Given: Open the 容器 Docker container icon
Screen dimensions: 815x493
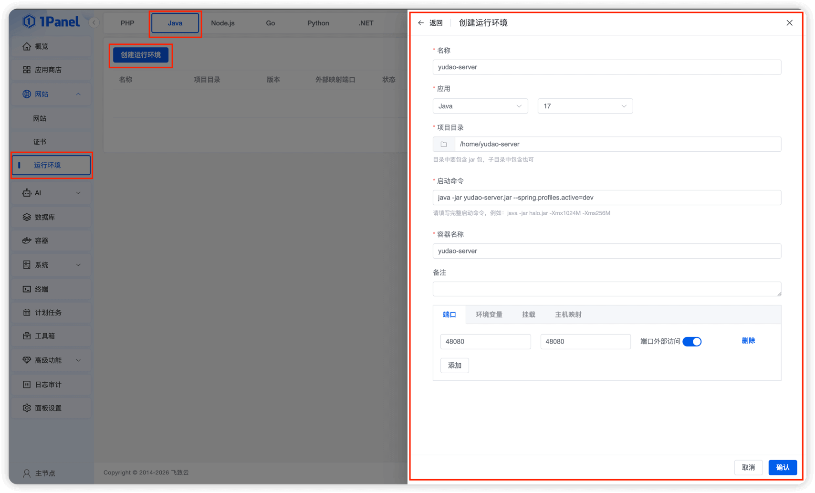Looking at the screenshot, I should 27,241.
